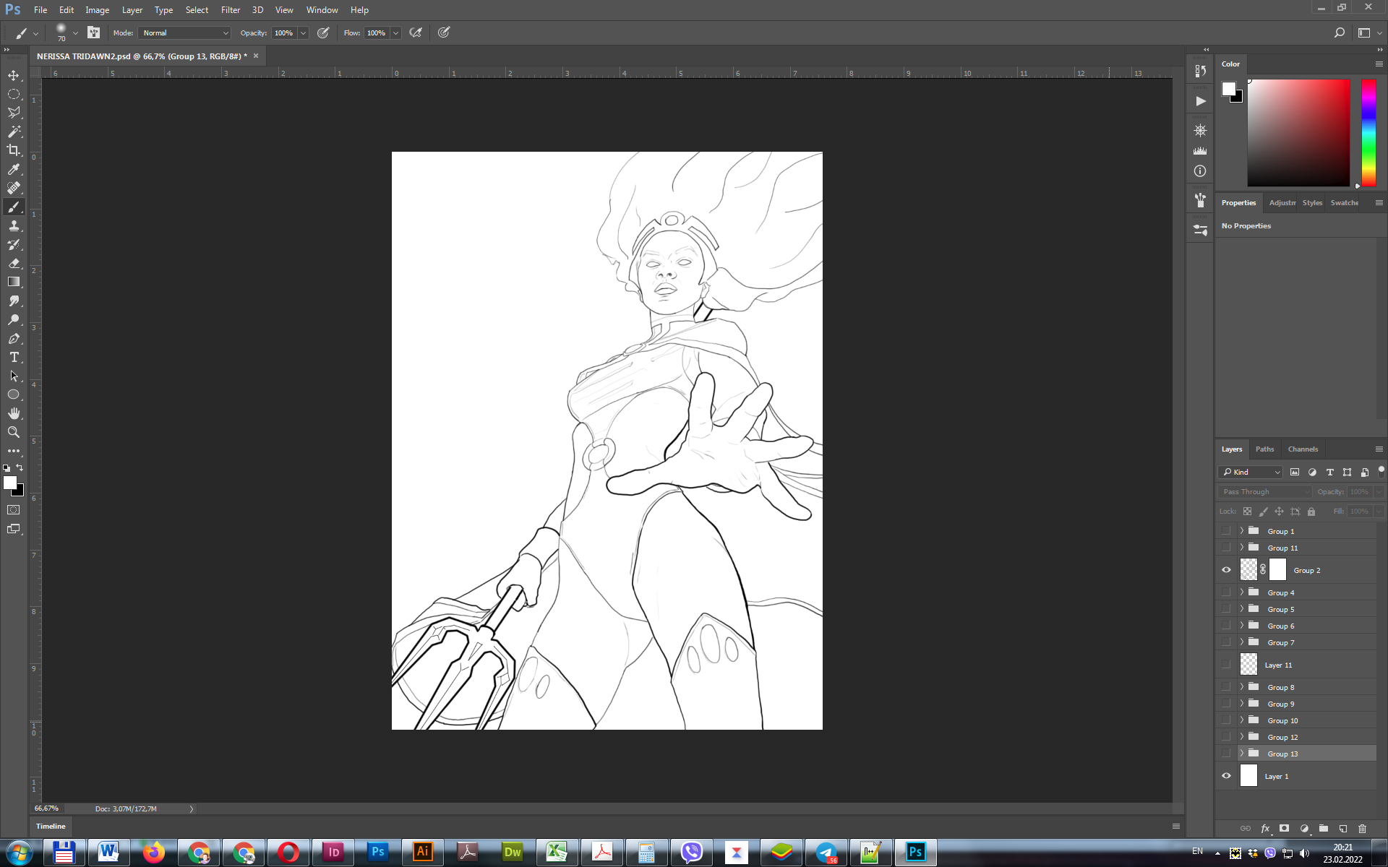
Task: Open the History panel icon
Action: point(1200,71)
